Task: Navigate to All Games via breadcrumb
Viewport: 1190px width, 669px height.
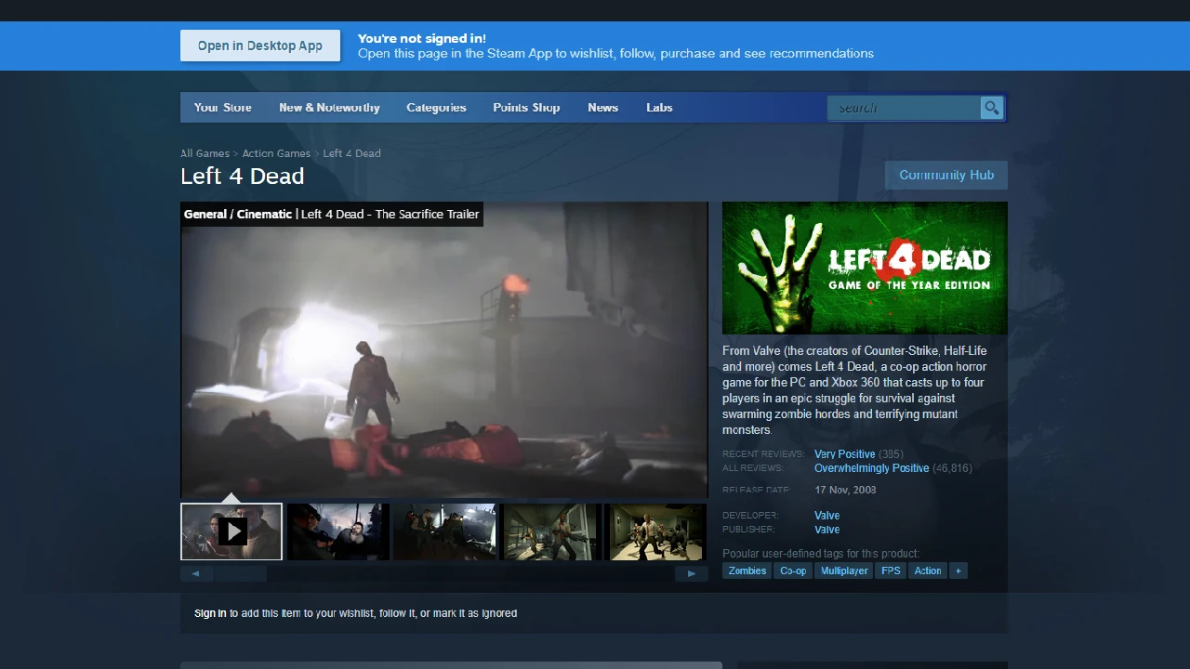Action: pos(205,153)
